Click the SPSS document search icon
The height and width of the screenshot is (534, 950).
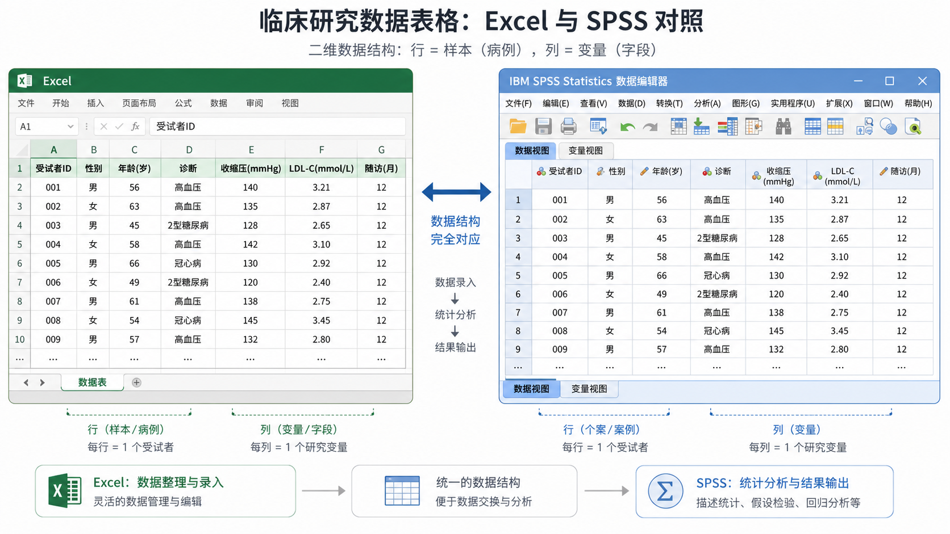[913, 127]
